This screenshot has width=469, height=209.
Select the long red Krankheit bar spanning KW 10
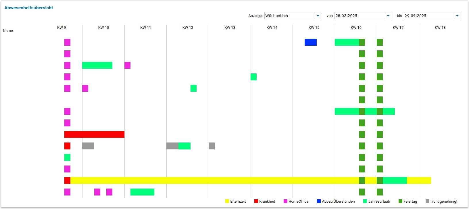click(94, 134)
